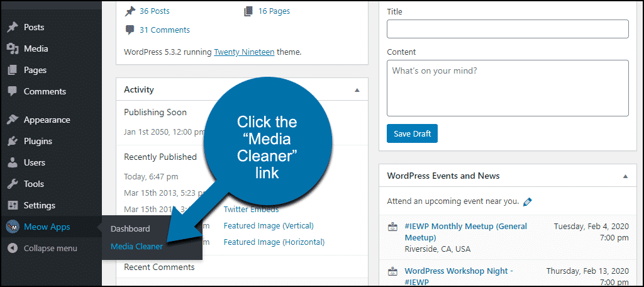Select the Meow Apps menu item

click(47, 227)
